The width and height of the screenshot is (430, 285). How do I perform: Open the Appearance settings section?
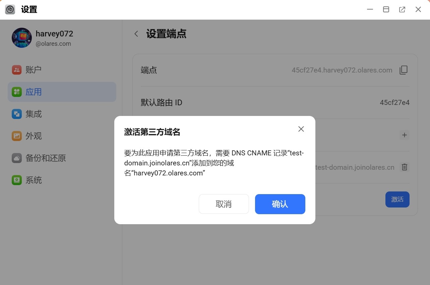[x=34, y=136]
